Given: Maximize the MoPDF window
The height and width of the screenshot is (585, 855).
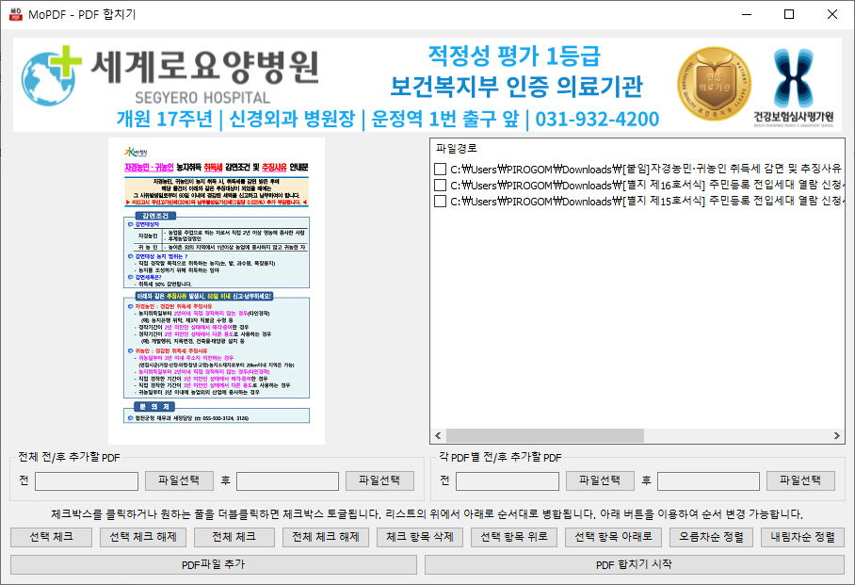Looking at the screenshot, I should pyautogui.click(x=789, y=14).
